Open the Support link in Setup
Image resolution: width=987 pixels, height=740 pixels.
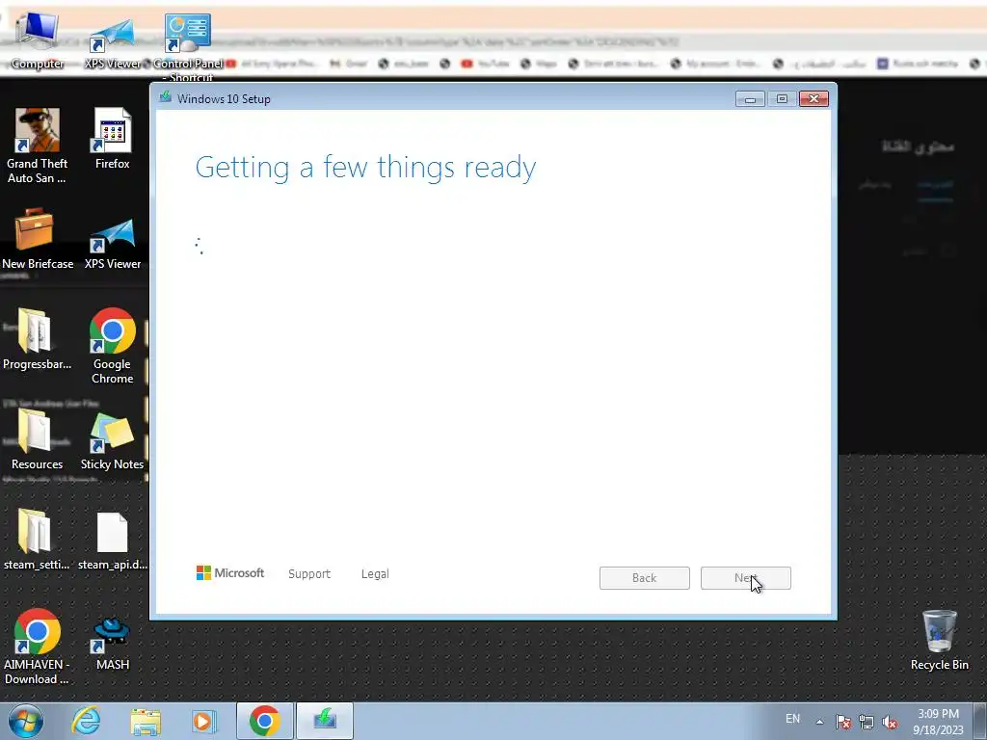(309, 574)
